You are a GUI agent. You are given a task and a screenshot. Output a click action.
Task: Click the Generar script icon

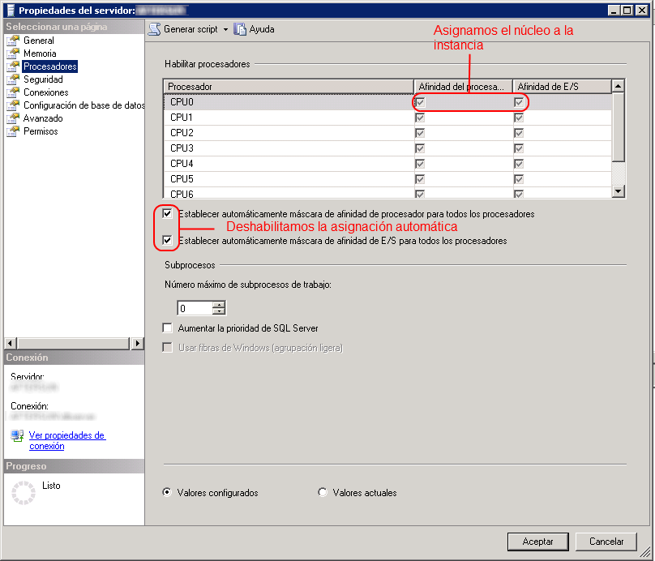tap(154, 29)
